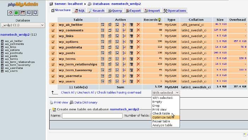
Task: Empty the wp_links table
Action: [x=131, y=36]
